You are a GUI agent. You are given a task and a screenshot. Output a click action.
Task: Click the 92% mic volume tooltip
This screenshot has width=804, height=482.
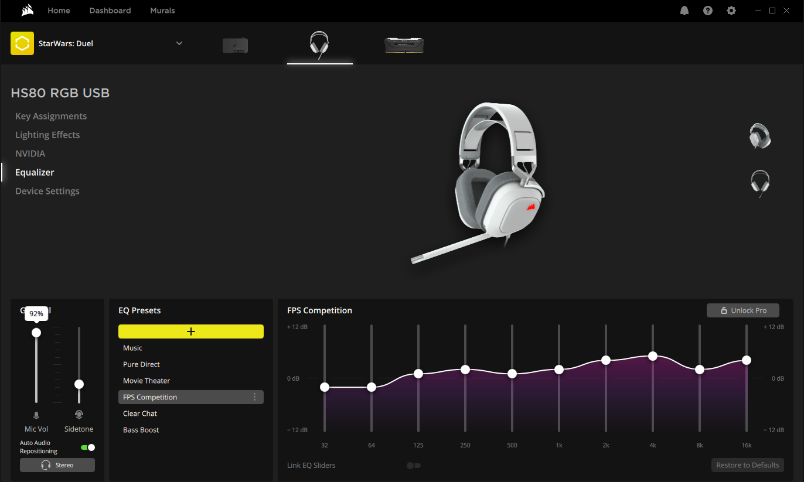pos(36,314)
